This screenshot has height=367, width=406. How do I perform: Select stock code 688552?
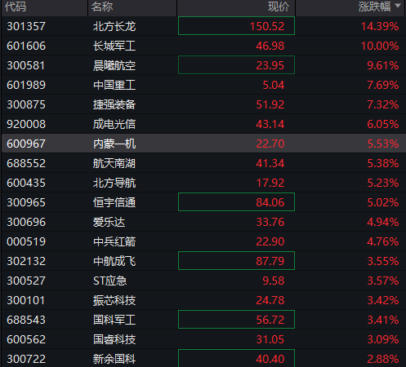coord(26,163)
